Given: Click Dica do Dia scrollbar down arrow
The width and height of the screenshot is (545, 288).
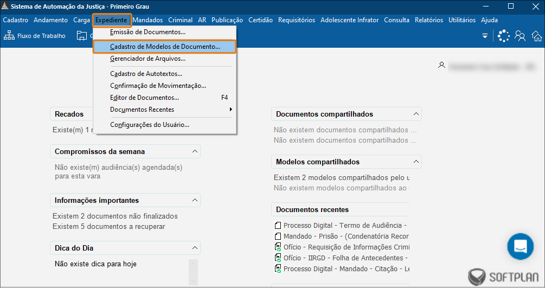Looking at the screenshot, I should pyautogui.click(x=193, y=281).
